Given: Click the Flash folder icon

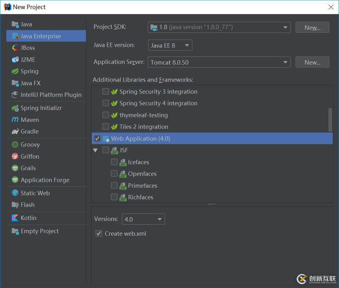Looking at the screenshot, I should pos(15,205).
